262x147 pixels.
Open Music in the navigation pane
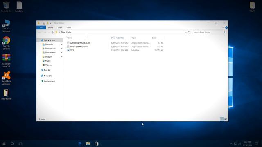click(47, 61)
